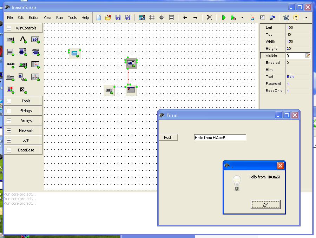This screenshot has width=316, height=238.
Task: Select the form window element on canvas
Action: [x=74, y=54]
